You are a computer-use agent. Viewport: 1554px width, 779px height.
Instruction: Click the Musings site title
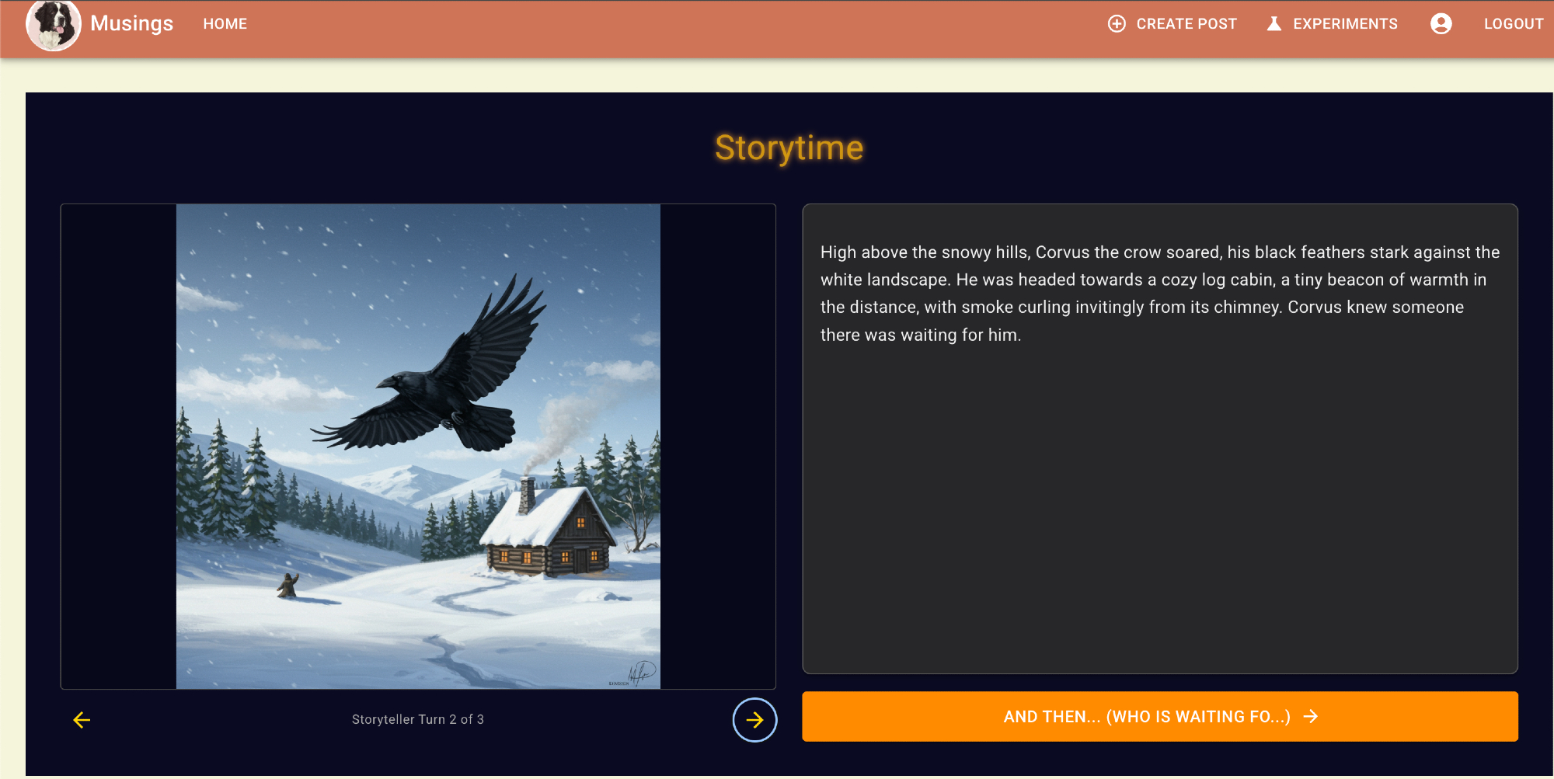[x=131, y=23]
